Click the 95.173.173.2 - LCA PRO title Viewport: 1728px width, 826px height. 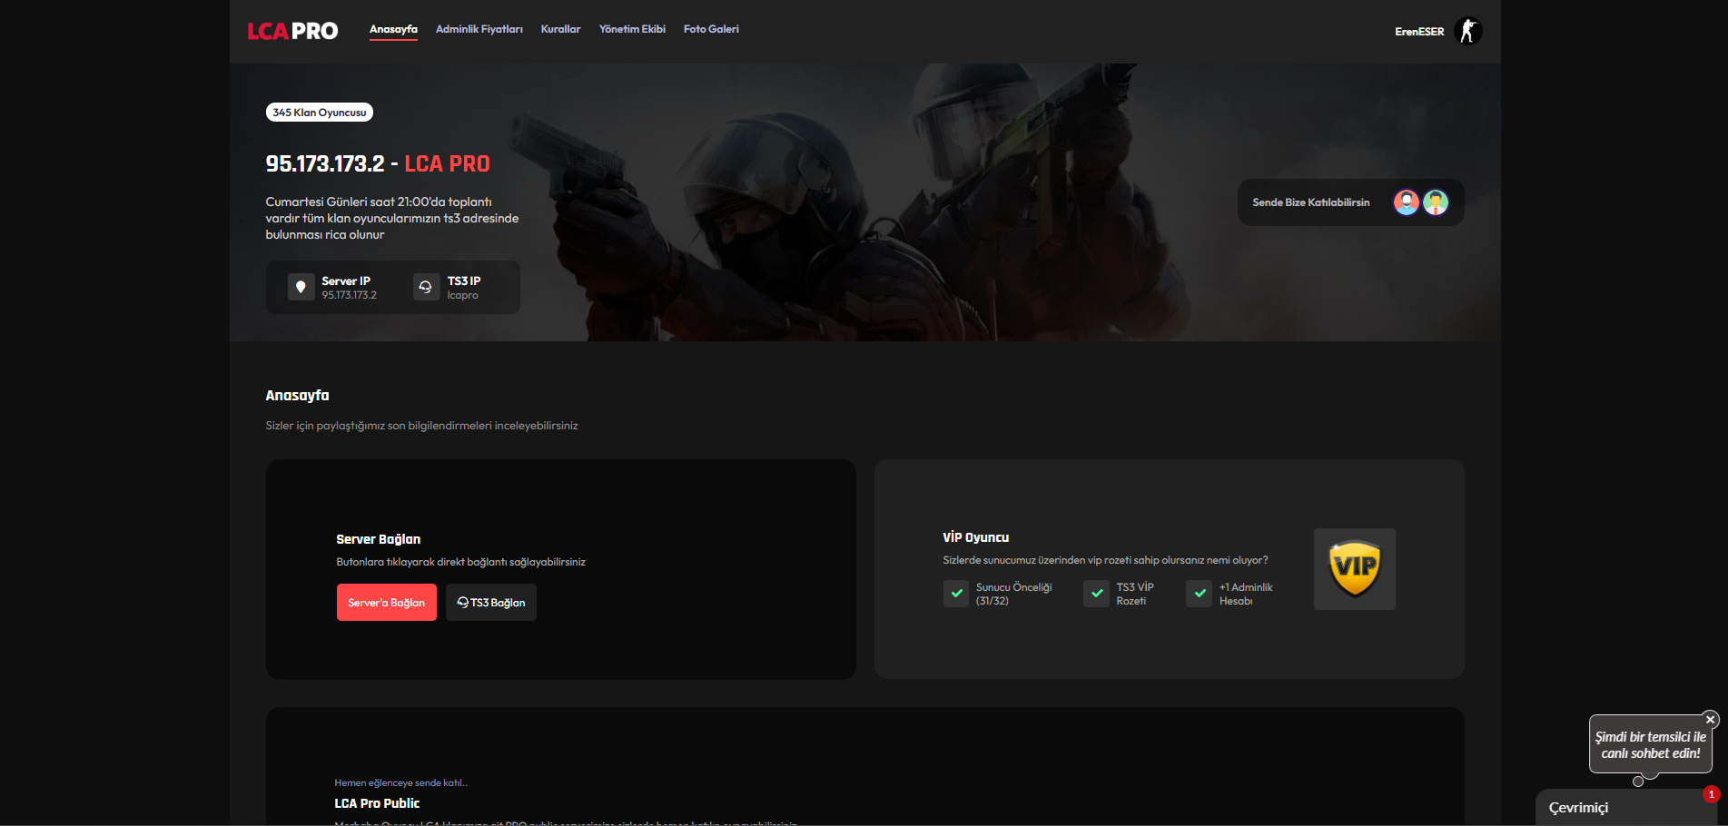click(x=378, y=164)
